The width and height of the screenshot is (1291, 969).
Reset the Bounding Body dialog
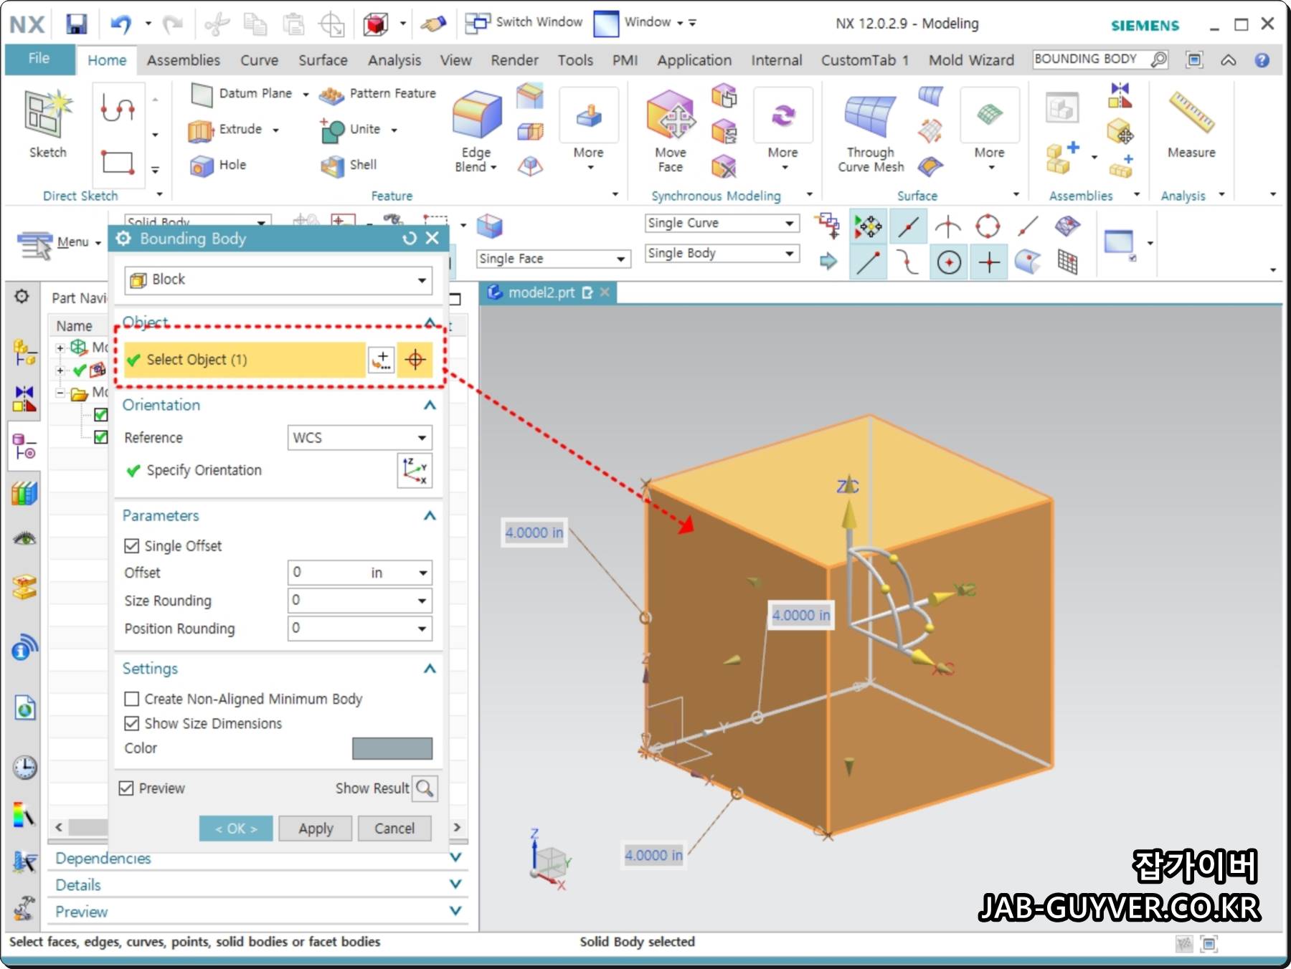(410, 238)
